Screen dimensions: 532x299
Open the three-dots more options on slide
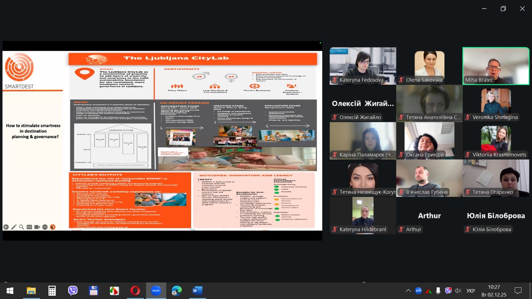[x=45, y=227]
